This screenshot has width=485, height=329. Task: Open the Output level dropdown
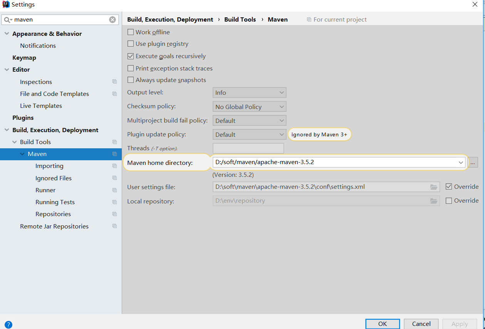[249, 92]
